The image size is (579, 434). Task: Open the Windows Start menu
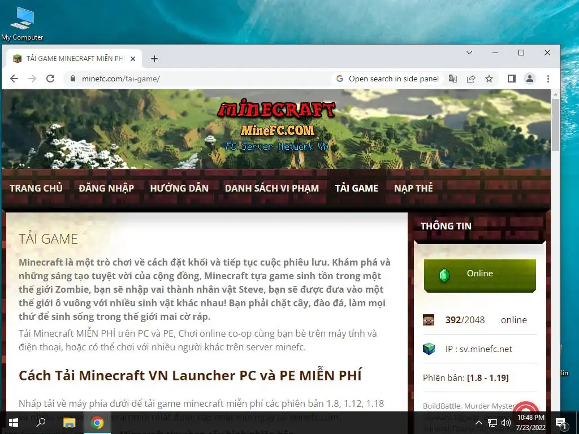[x=14, y=423]
